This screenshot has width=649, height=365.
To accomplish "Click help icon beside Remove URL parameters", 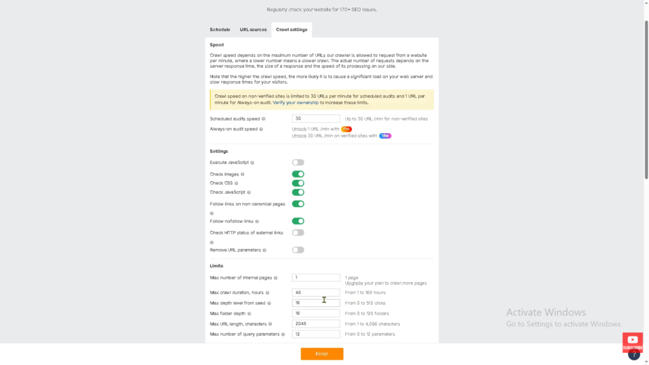I will (264, 250).
